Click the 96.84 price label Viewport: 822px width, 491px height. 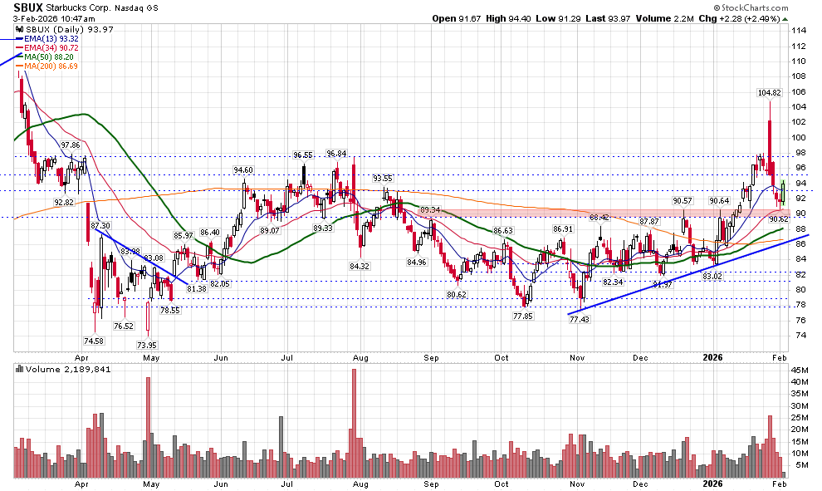coord(336,153)
